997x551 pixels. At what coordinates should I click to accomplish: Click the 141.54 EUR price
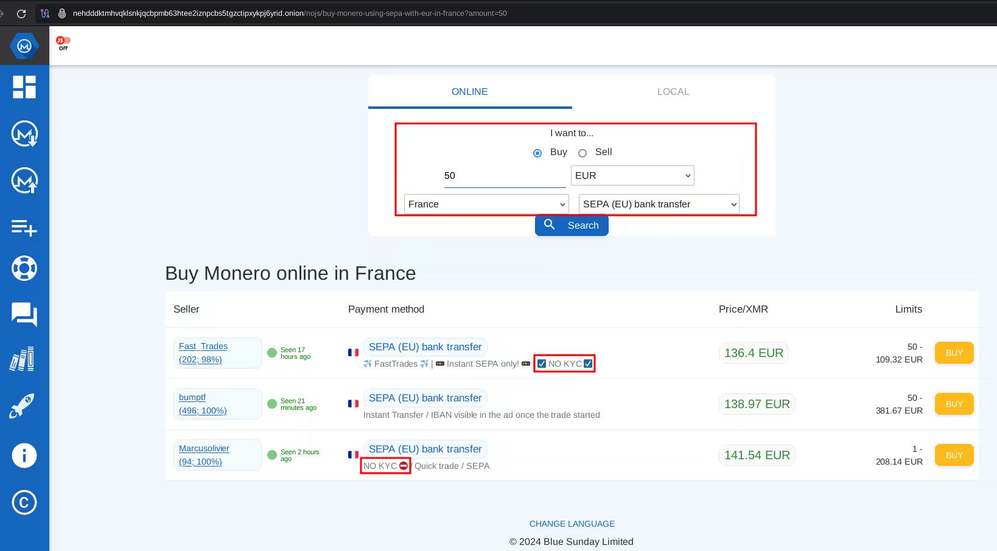tap(757, 455)
